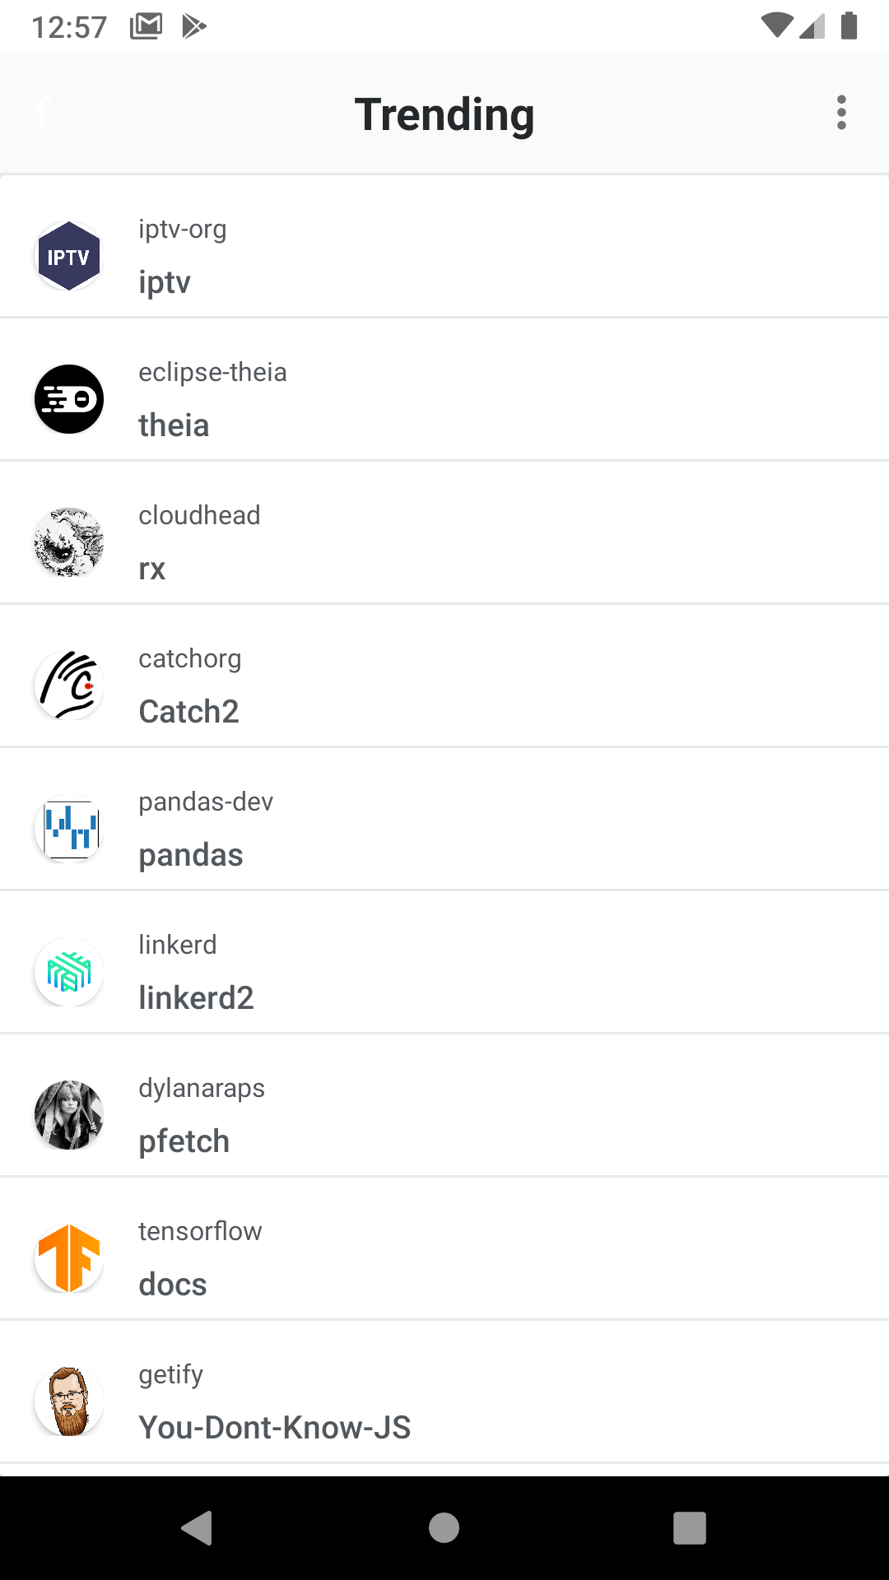889x1580 pixels.
Task: Open the iptv-org avatar icon
Action: tap(68, 255)
